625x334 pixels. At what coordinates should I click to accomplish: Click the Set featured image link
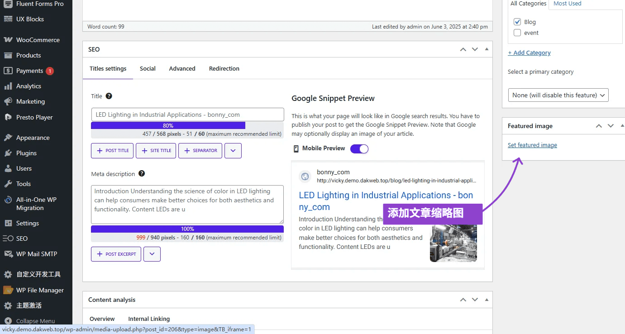tap(532, 145)
